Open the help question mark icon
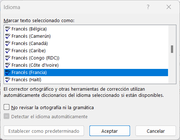This screenshot has width=180, height=140. point(148,7)
